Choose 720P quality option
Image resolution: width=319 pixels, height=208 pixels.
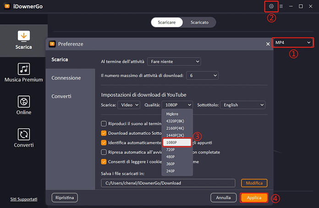point(177,150)
